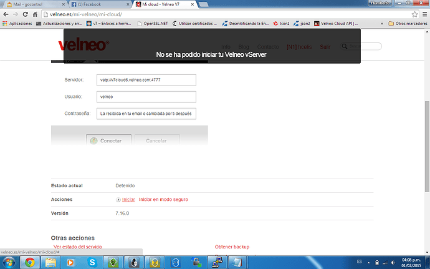Click the Usuario field containing velneo
Viewport: 430px width, 269px height.
pyautogui.click(x=146, y=97)
